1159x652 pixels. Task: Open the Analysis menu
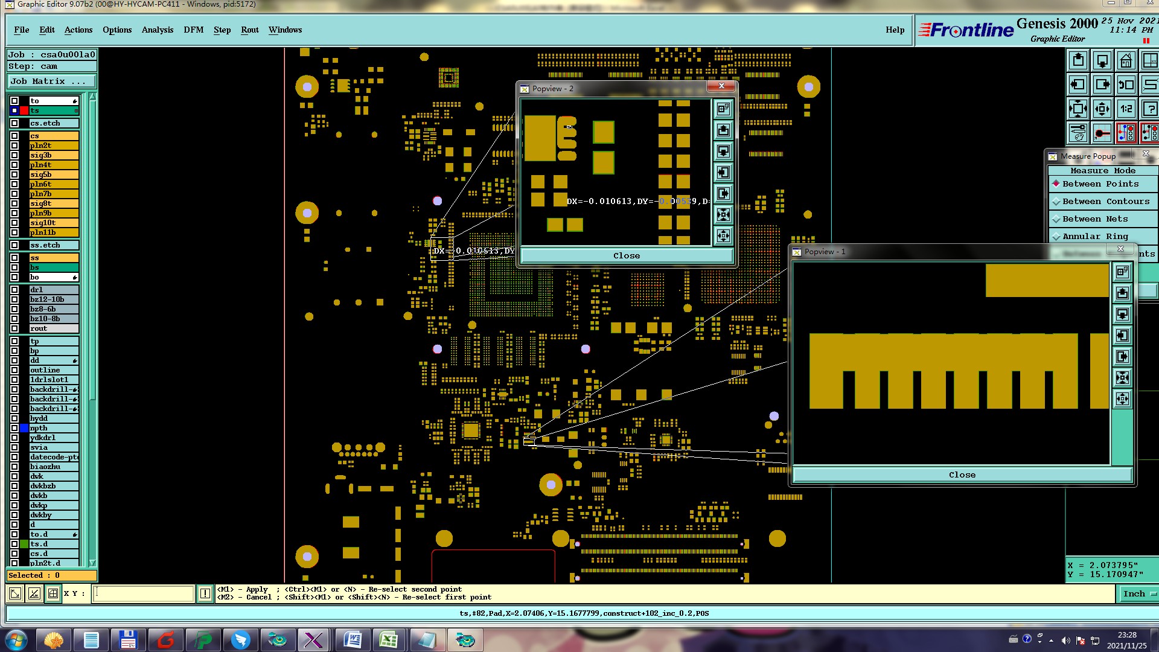(157, 30)
